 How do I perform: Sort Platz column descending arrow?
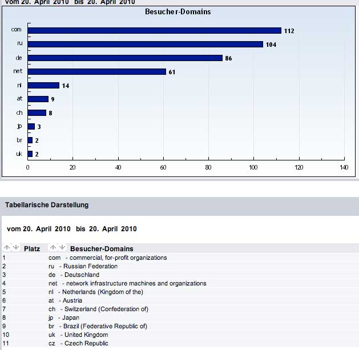point(15,248)
